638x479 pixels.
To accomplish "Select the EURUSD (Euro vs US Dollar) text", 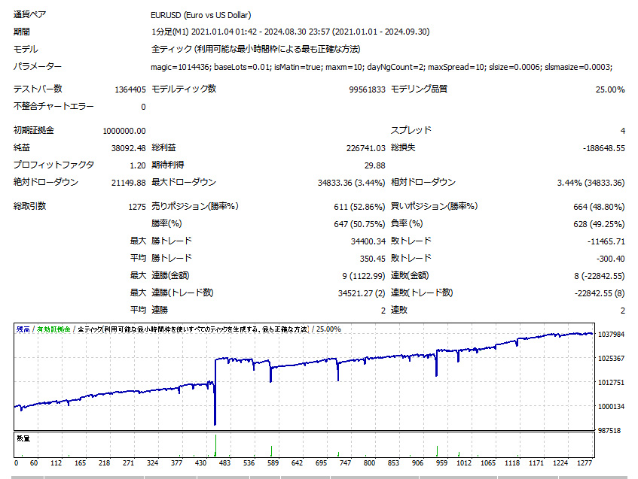I will [200, 16].
